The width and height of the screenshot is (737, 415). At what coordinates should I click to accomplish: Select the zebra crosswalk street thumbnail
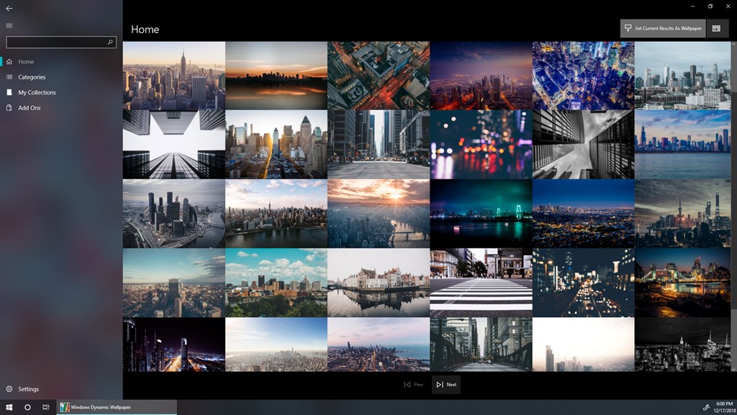pos(481,282)
